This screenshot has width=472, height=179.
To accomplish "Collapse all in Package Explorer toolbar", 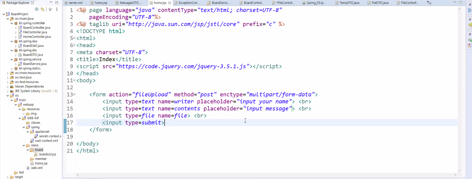I will point(36,9).
